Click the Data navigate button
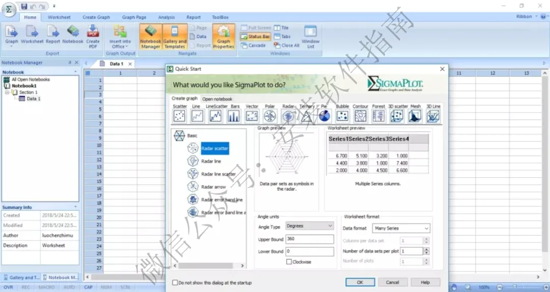 198,37
